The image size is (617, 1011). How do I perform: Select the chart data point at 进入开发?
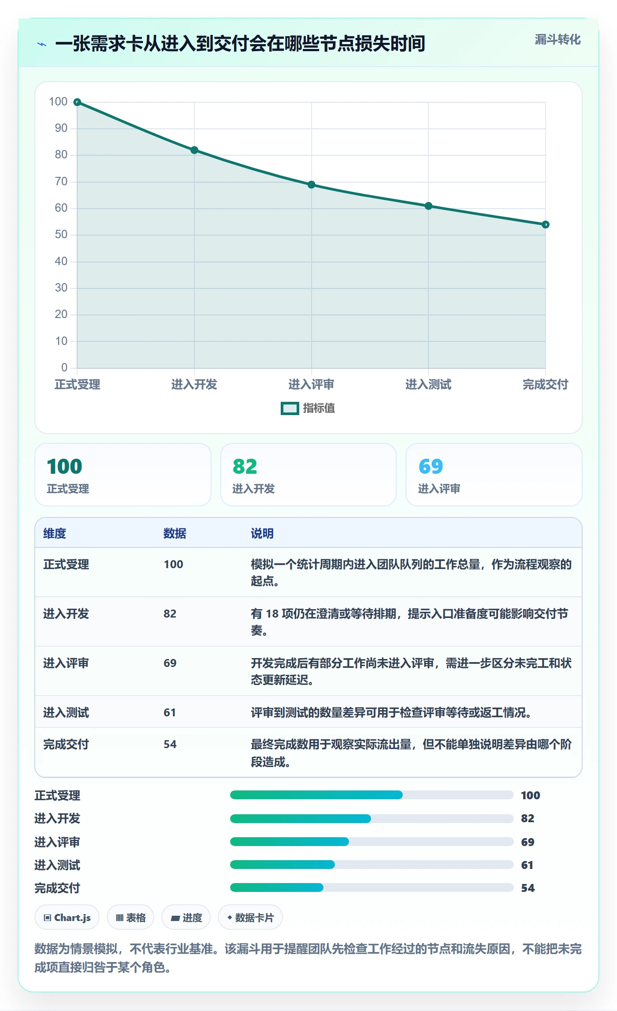[x=194, y=150]
